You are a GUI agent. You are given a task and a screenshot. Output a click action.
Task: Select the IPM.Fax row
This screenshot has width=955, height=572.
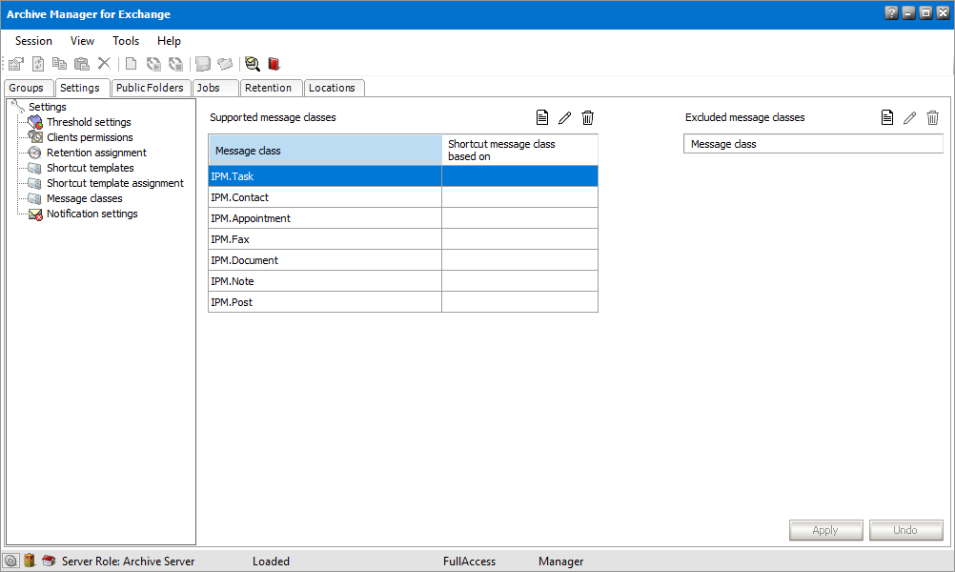click(402, 239)
